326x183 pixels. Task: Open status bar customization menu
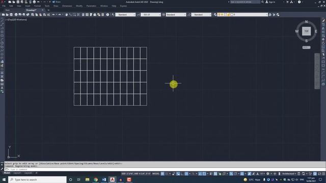point(323,174)
